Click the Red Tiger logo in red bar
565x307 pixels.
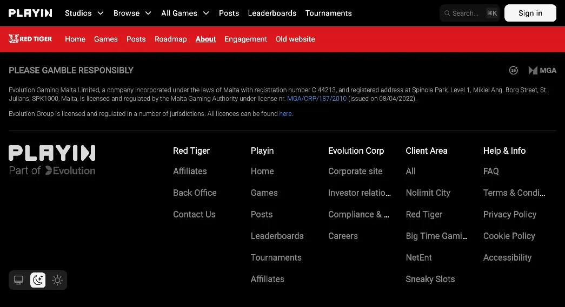pyautogui.click(x=30, y=39)
